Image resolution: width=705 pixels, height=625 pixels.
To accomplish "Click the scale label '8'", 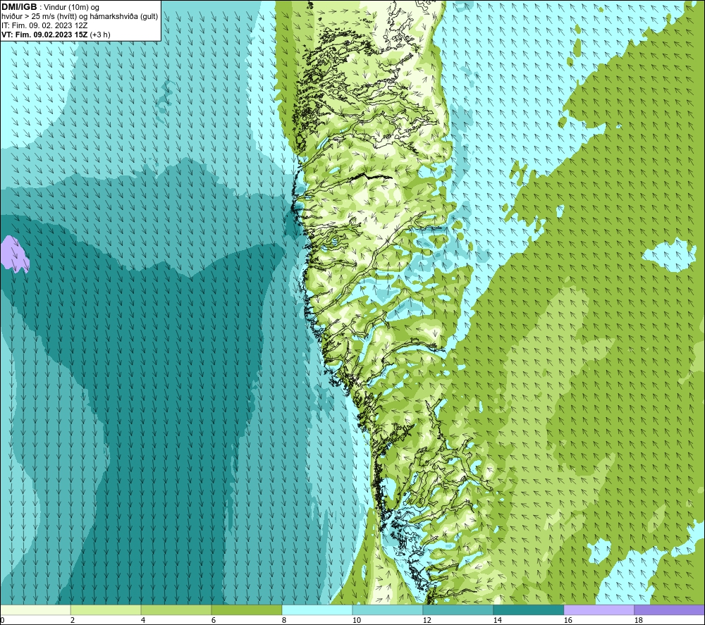I will pos(284,620).
